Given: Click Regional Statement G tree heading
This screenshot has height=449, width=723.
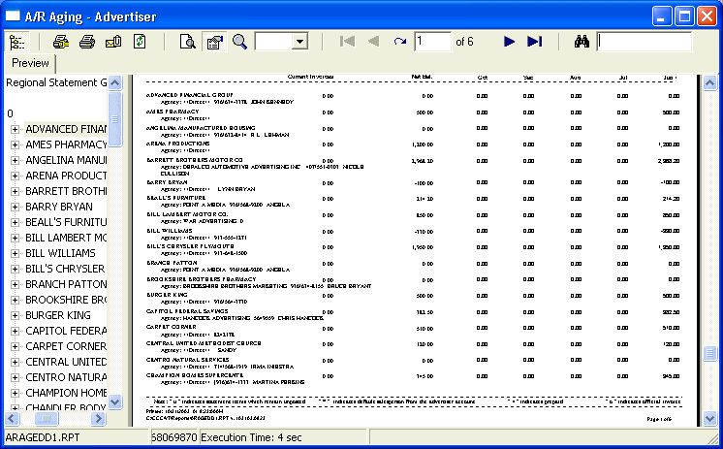Looking at the screenshot, I should (56, 82).
